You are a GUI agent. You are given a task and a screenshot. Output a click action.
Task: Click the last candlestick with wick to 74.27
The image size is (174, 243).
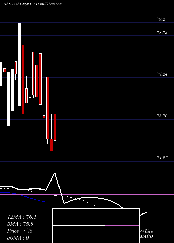(x=55, y=127)
